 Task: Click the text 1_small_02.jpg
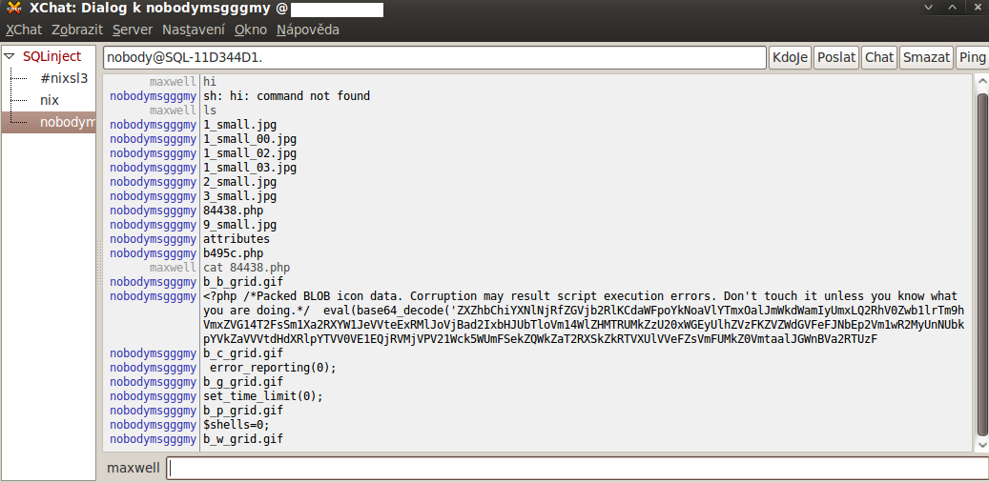click(250, 153)
